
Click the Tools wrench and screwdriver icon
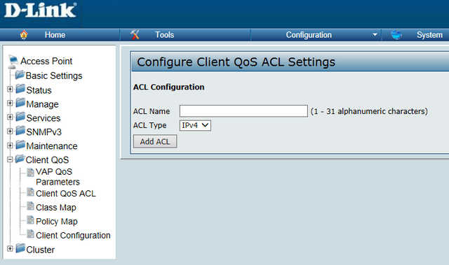pos(135,35)
